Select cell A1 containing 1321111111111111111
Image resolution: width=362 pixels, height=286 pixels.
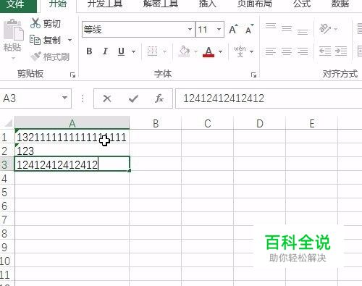coord(72,137)
